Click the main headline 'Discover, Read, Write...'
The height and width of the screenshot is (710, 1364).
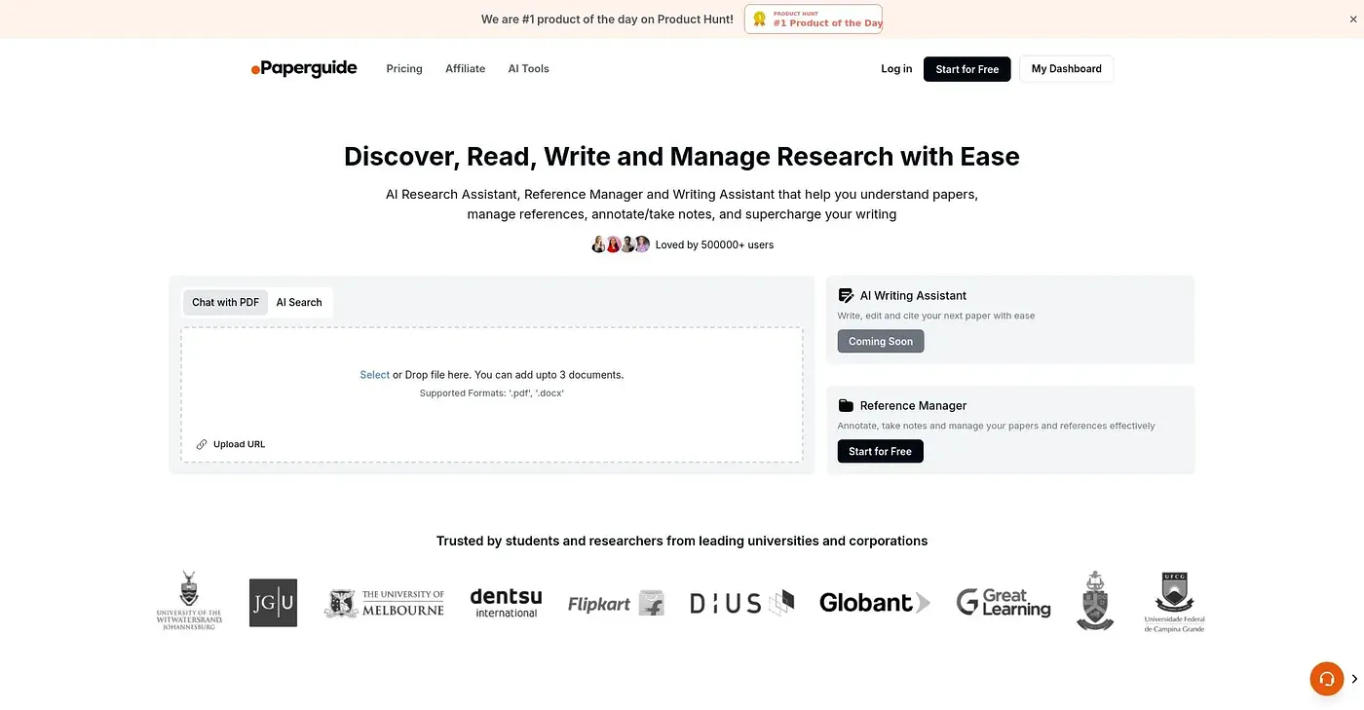click(x=682, y=156)
